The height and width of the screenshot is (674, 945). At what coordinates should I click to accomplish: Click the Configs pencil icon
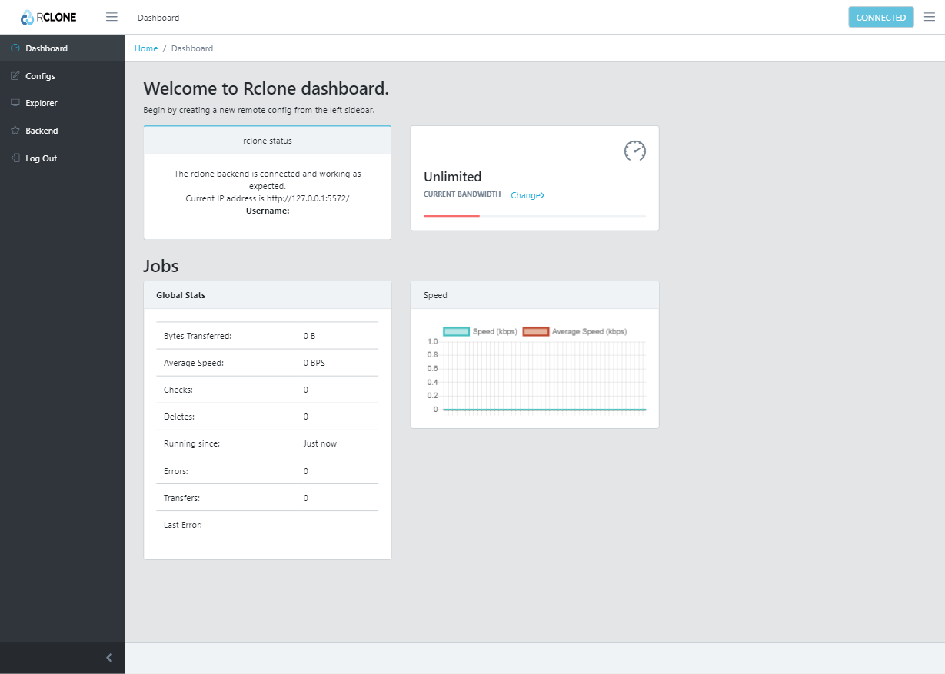15,76
